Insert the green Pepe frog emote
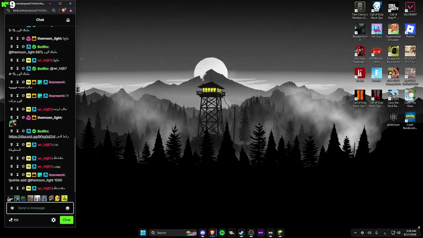 [x=23, y=198]
